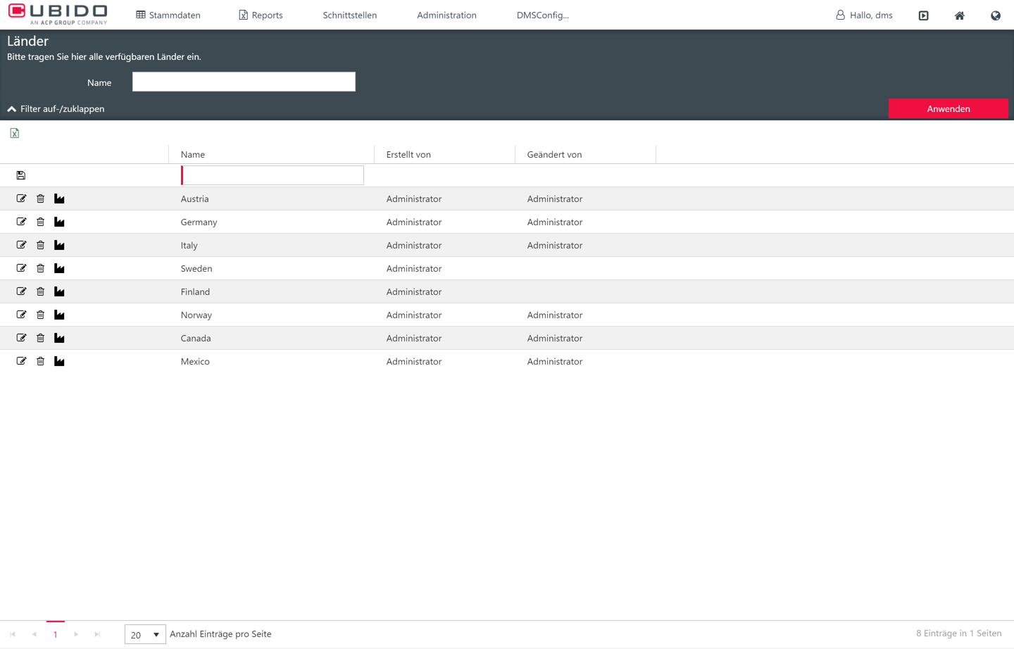
Task: Delete the Sweden row
Action: 40,268
